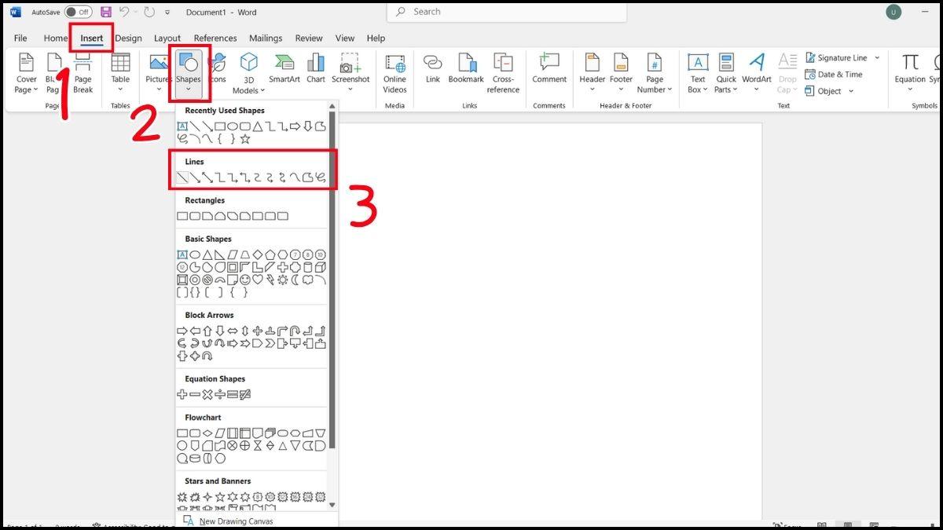Toggle the AutoSave switch
This screenshot has height=530, width=943.
coord(78,13)
